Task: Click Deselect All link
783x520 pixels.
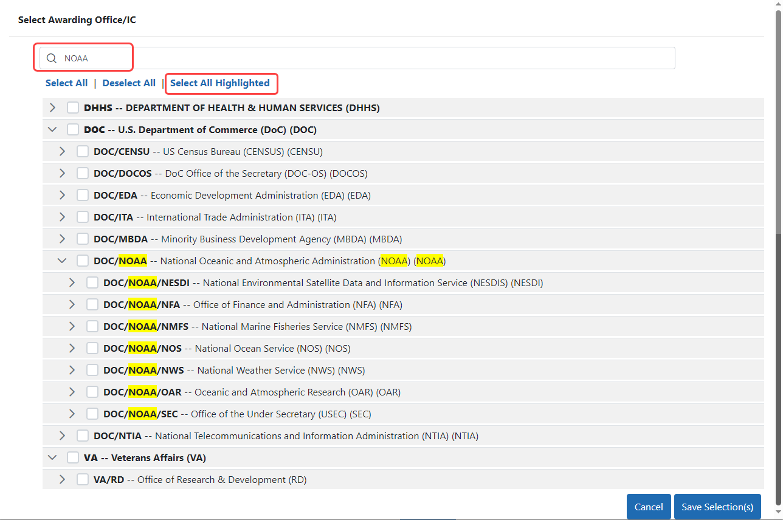Action: pyautogui.click(x=129, y=83)
